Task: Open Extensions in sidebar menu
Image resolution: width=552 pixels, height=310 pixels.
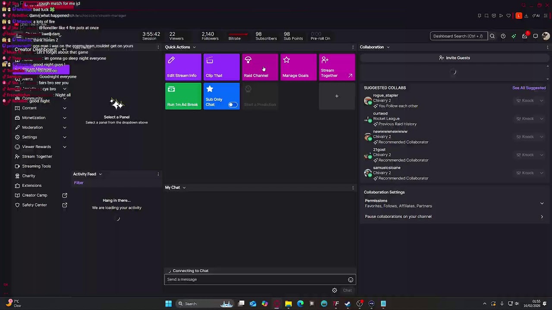Action: pyautogui.click(x=32, y=186)
